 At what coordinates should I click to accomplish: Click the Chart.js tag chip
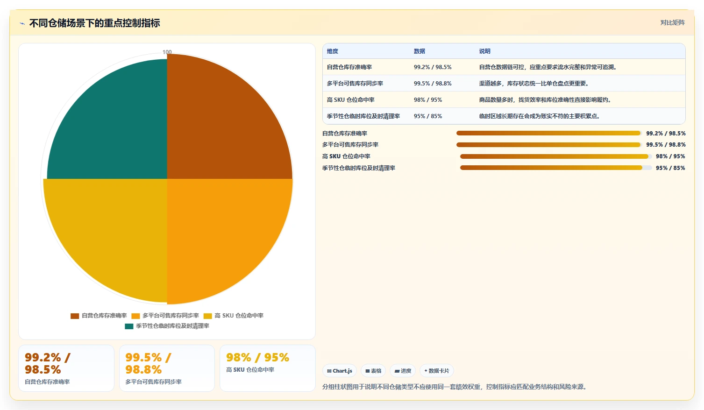340,371
